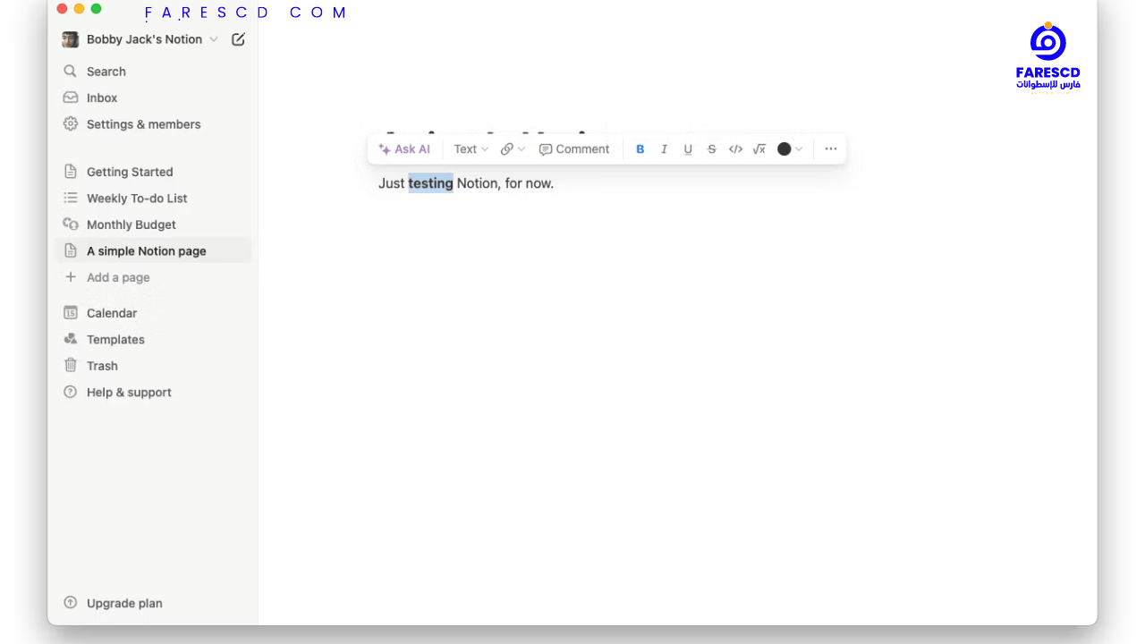Open Search in the sidebar
The height and width of the screenshot is (644, 1145).
[x=153, y=72]
